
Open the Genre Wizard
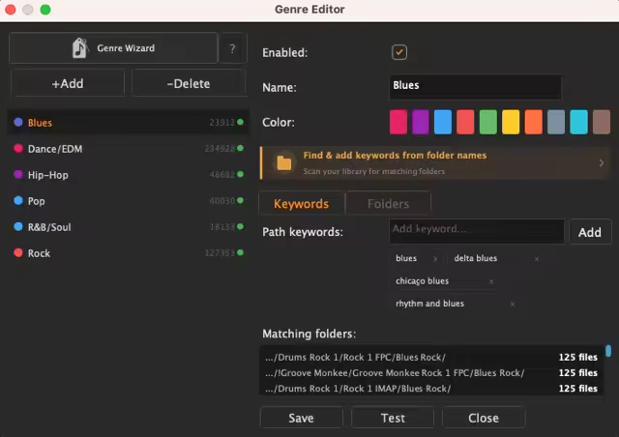tap(113, 48)
